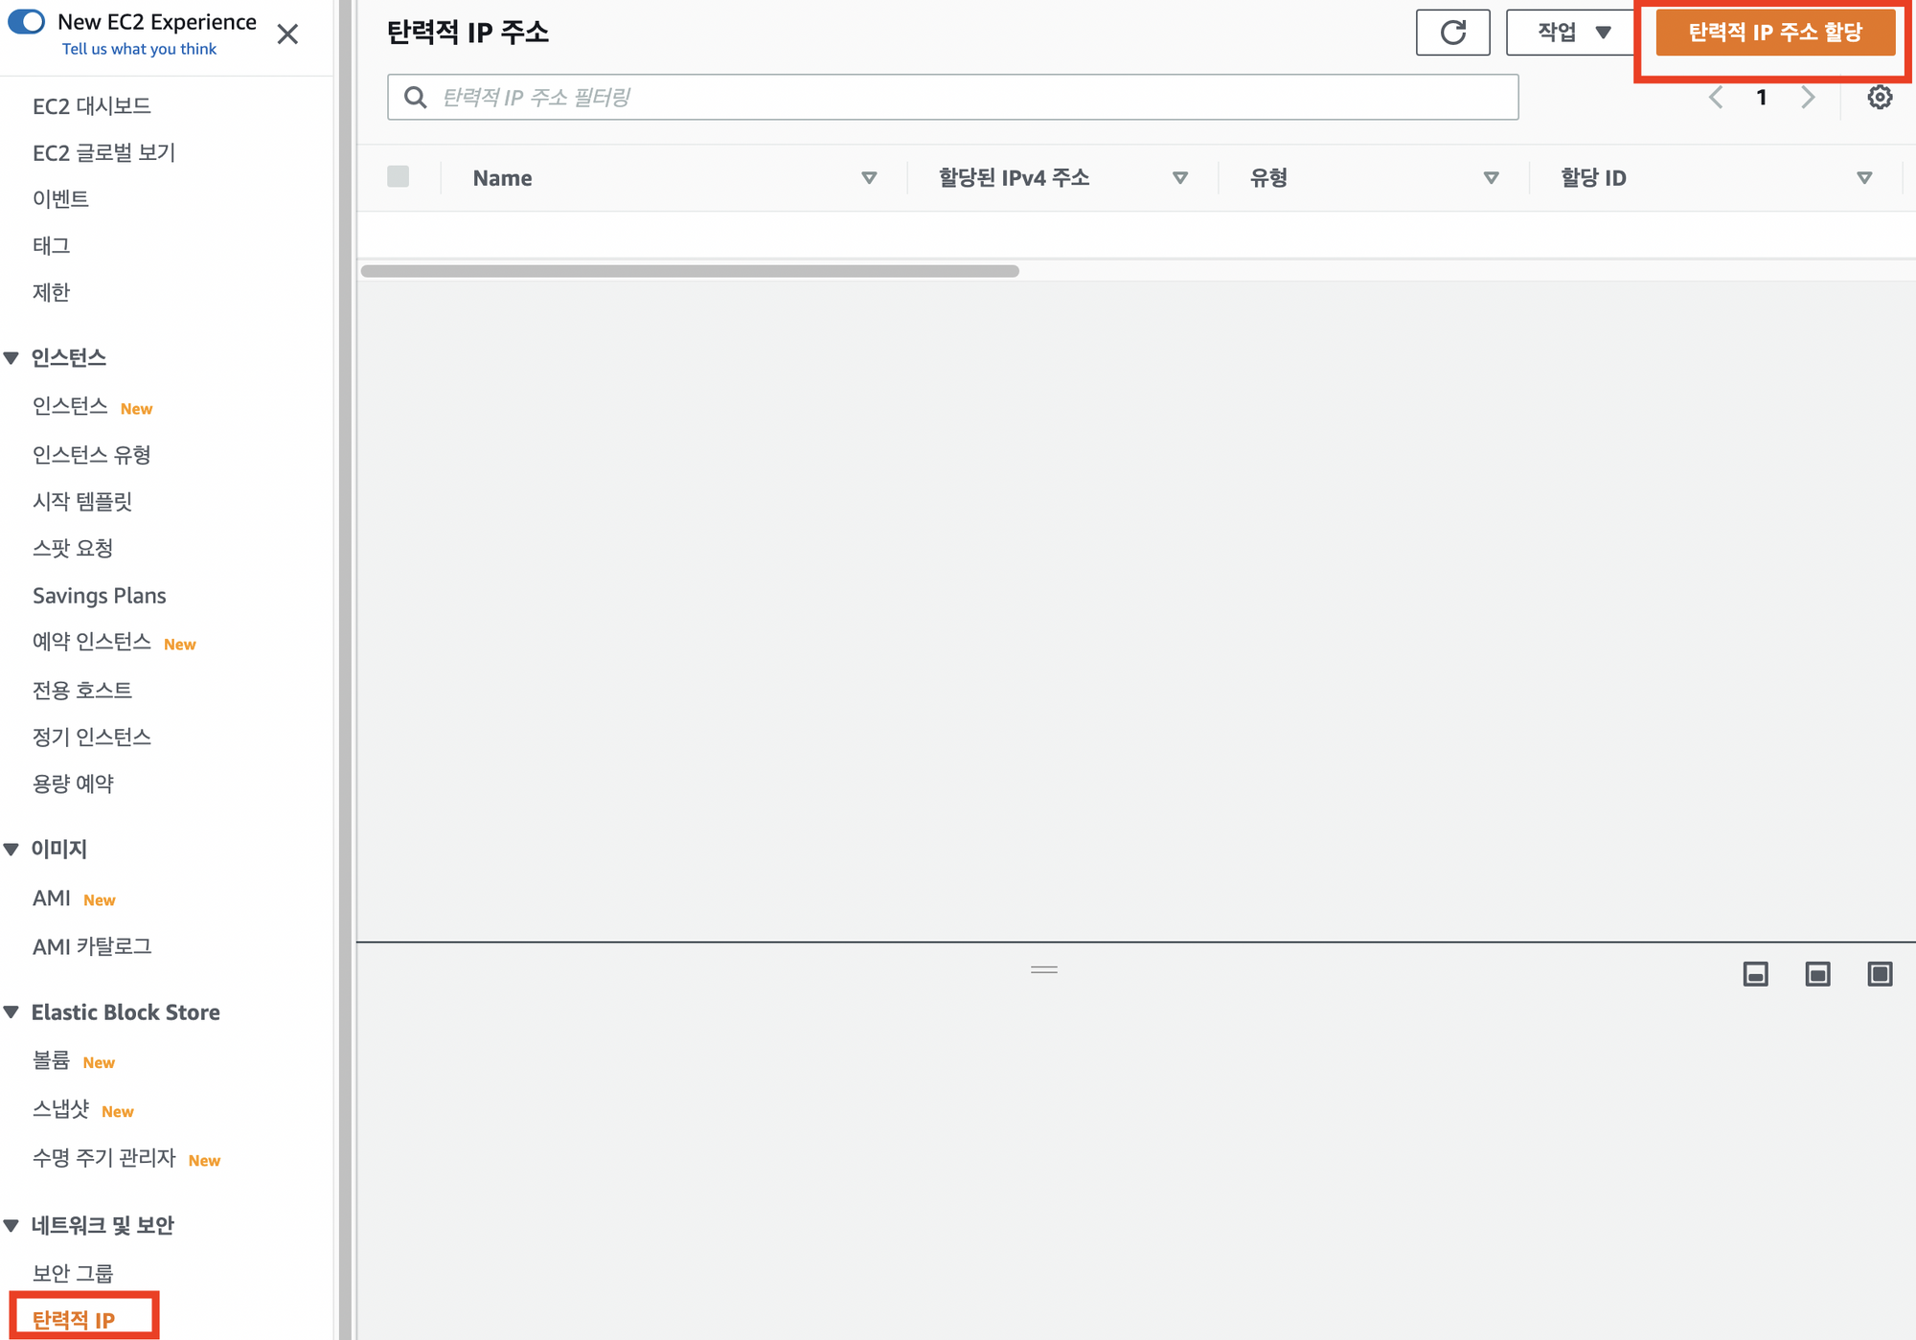Check the select-all table checkbox
Screen dimensions: 1916x1340
[x=399, y=176]
